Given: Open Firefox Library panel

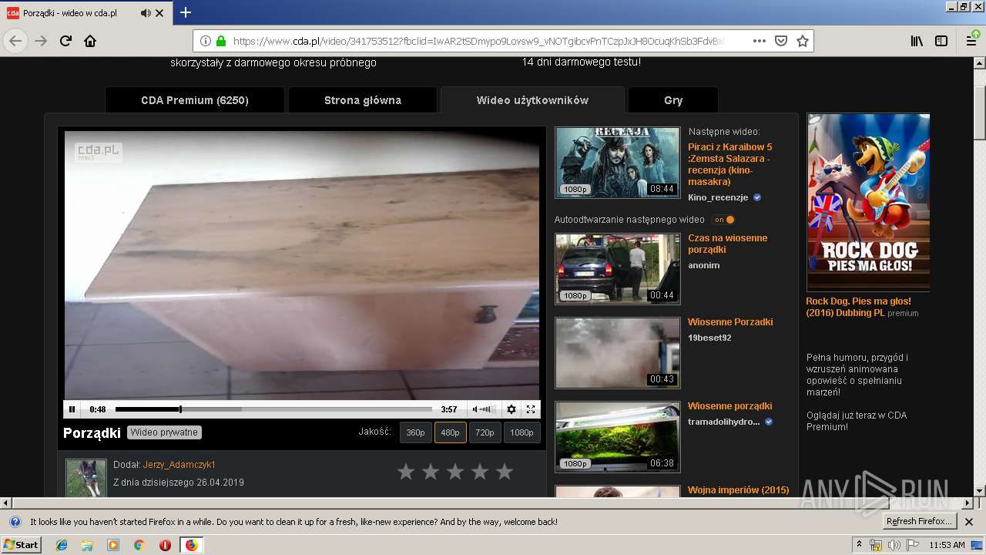Looking at the screenshot, I should click(x=917, y=41).
